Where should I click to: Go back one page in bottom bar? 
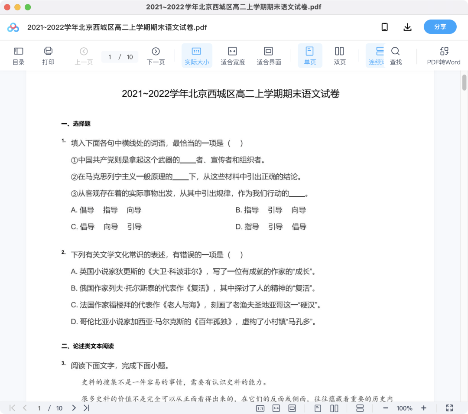pyautogui.click(x=25, y=408)
